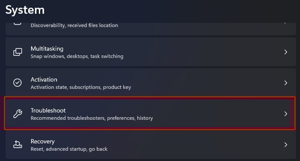Click 'Snap windows, desktops, task switching' description
300x161 pixels.
point(77,56)
